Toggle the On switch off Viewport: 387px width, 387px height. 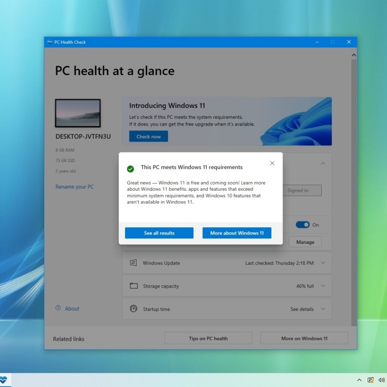pyautogui.click(x=302, y=224)
